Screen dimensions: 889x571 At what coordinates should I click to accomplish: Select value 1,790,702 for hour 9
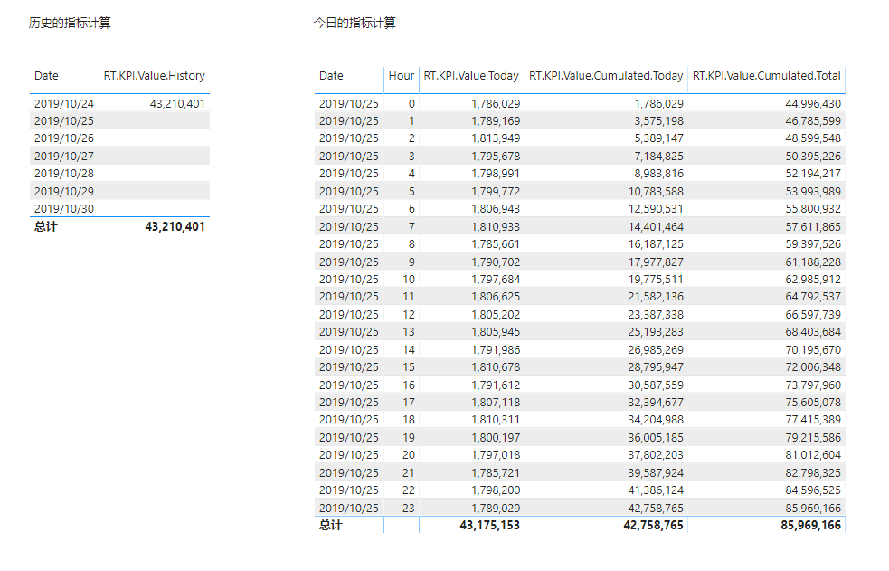point(496,262)
